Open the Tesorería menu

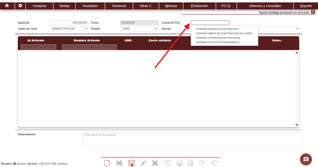(x=119, y=6)
